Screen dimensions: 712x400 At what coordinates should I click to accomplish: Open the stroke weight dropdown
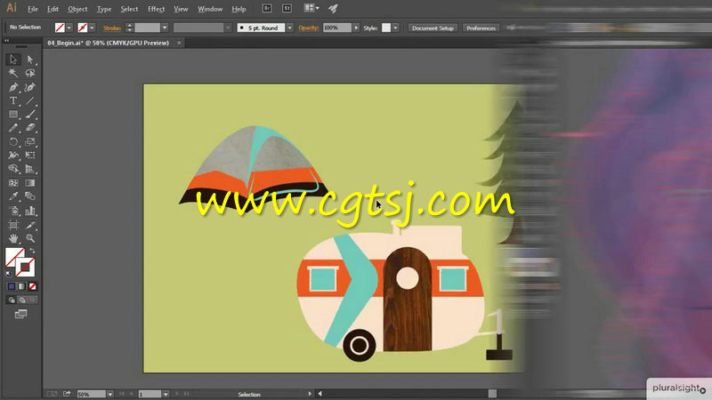165,28
